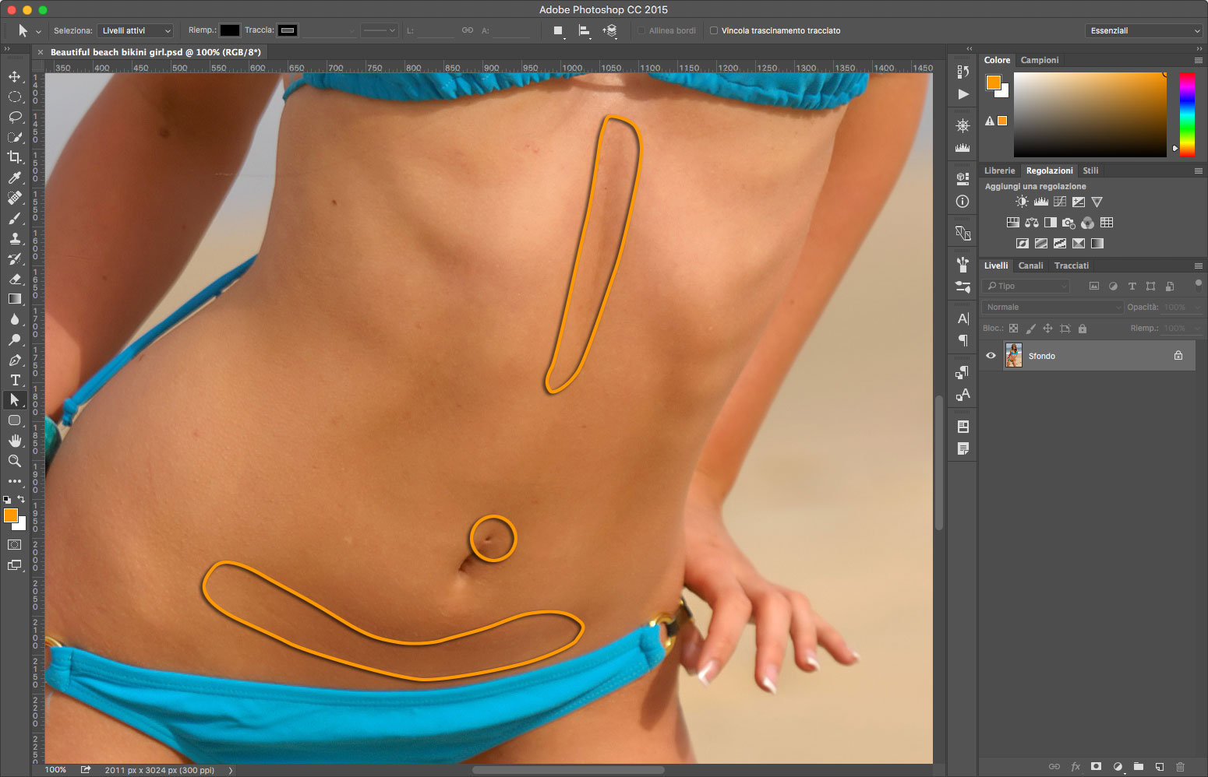Open tool preset picker arrow
Screen dimensions: 1208x777
(x=38, y=31)
